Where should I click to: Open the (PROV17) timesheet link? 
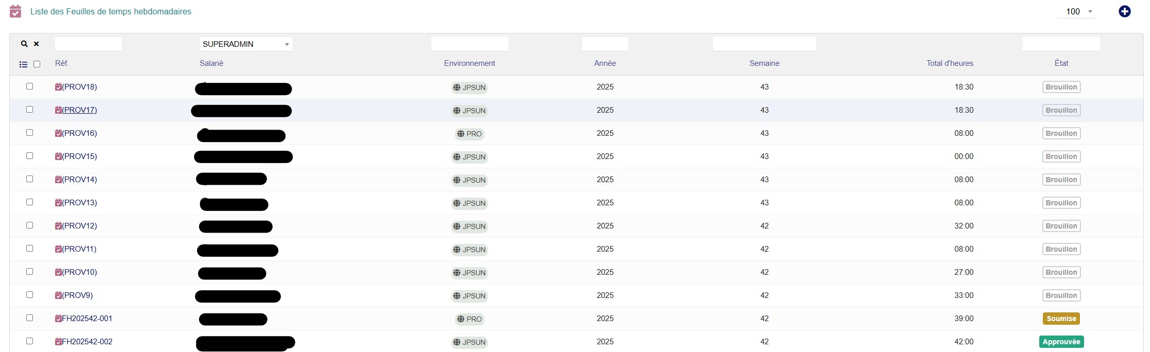pos(79,110)
